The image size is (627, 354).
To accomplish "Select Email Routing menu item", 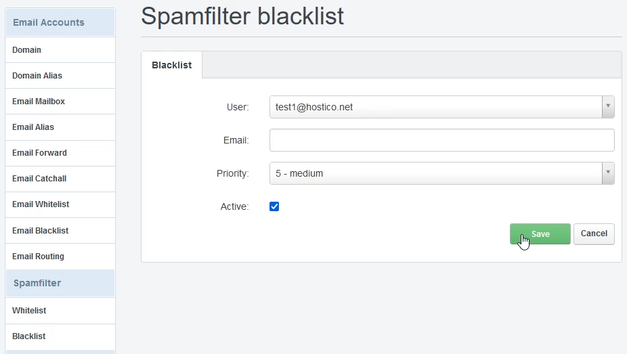I will pyautogui.click(x=38, y=257).
